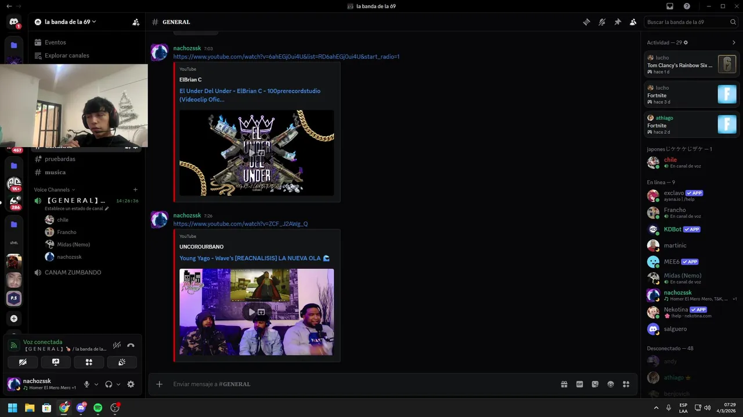Go back with title bar arrow

tap(9, 6)
